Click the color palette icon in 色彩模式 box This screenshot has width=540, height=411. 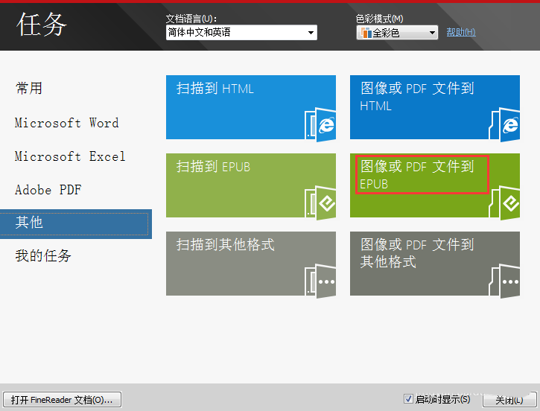point(365,33)
